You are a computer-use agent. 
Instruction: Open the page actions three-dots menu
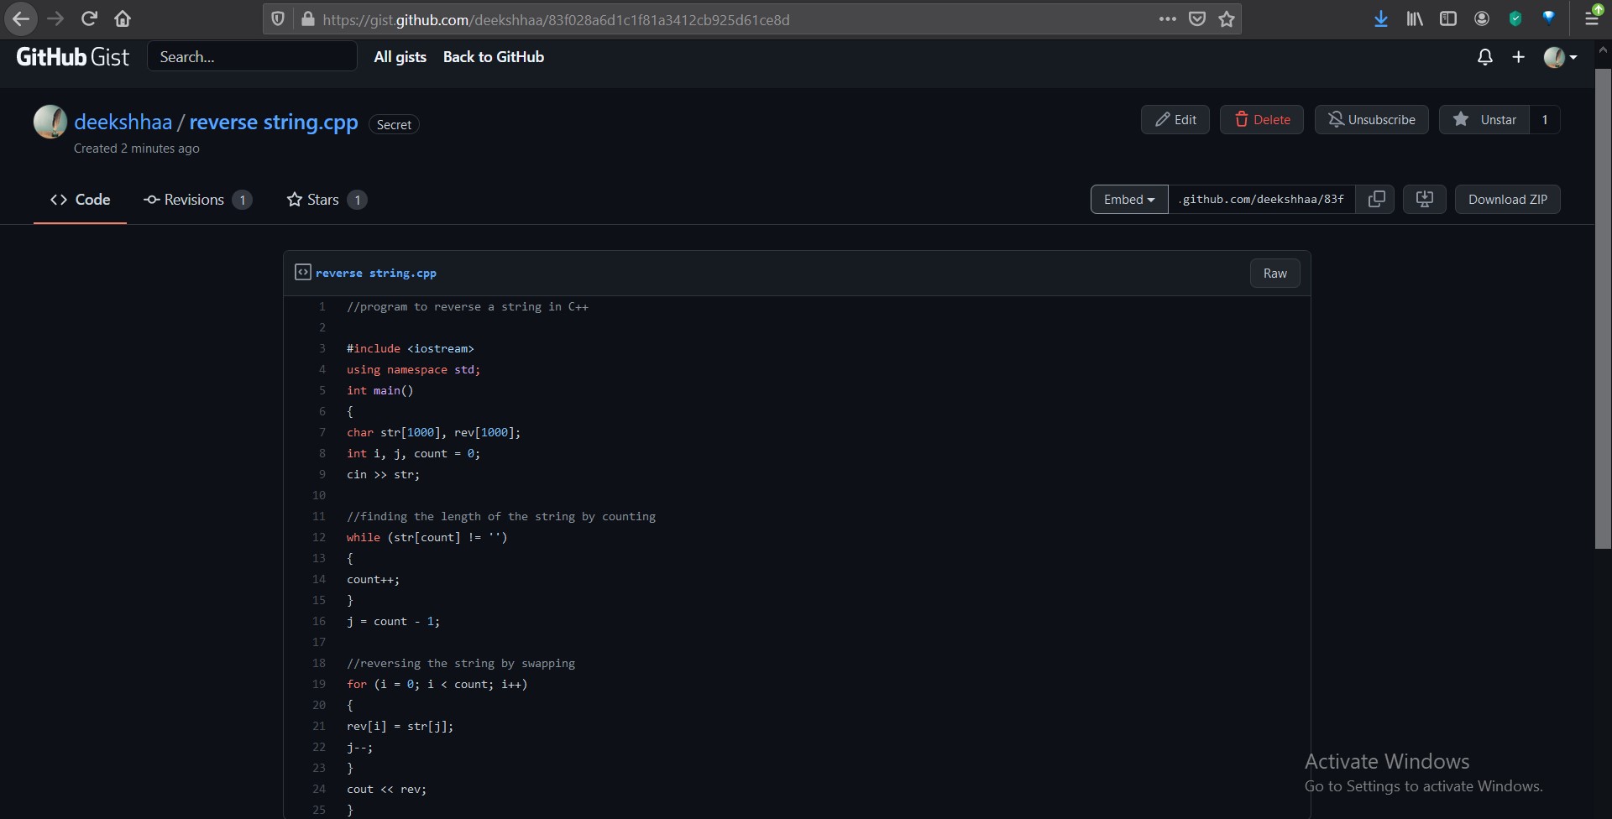click(1167, 19)
